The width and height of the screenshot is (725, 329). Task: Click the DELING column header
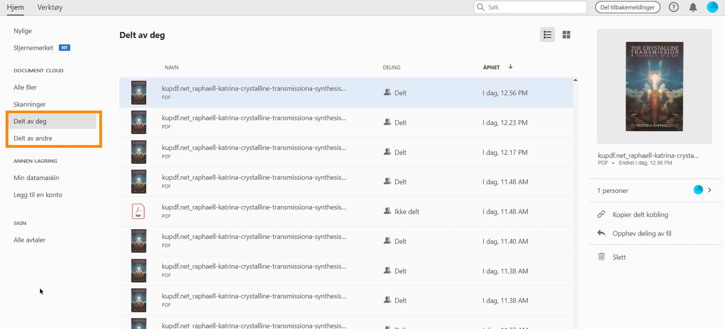391,67
